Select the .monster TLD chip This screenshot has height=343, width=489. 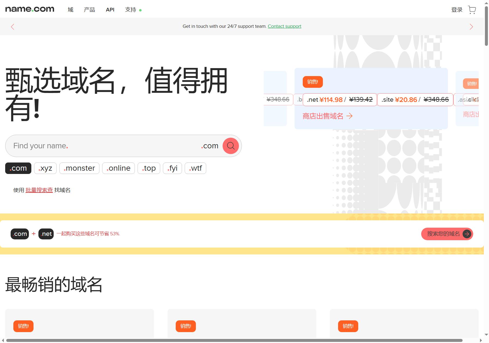(79, 168)
